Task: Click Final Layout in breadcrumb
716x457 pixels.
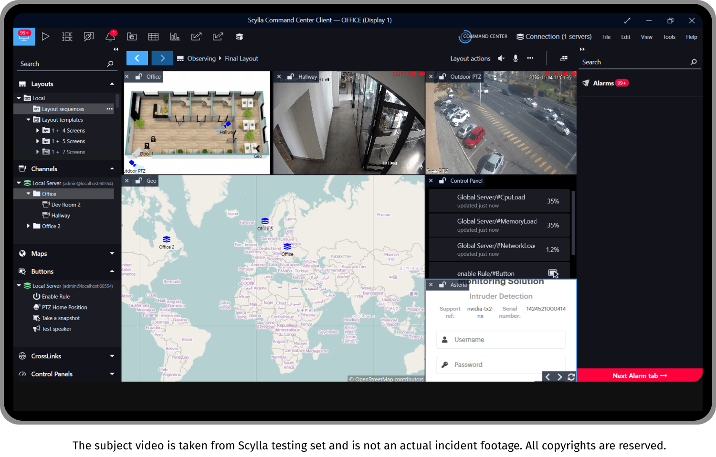Action: click(x=242, y=58)
